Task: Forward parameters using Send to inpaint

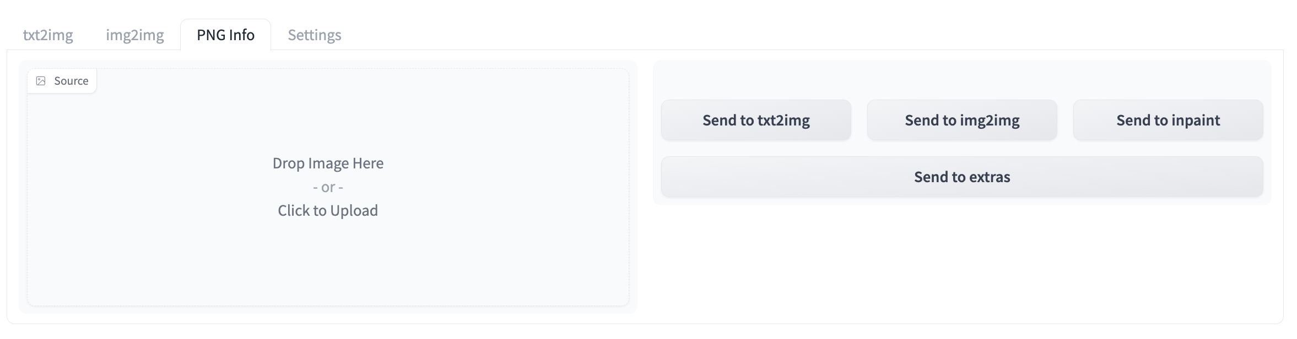Action: pyautogui.click(x=1168, y=120)
